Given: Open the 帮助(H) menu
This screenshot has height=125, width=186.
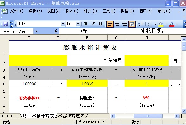Looking at the screenshot, I should (164, 11).
